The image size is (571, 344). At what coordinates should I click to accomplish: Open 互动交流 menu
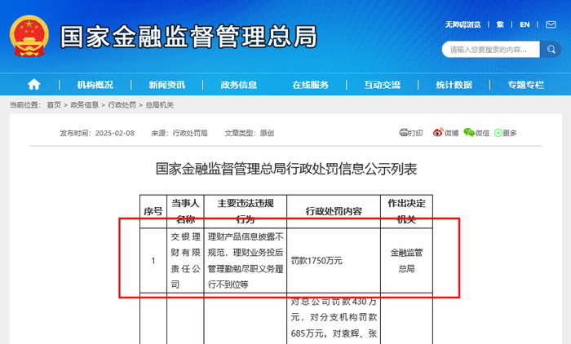pos(382,85)
